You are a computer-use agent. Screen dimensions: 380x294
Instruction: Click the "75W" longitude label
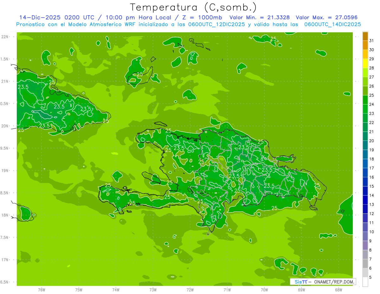tap(79, 290)
